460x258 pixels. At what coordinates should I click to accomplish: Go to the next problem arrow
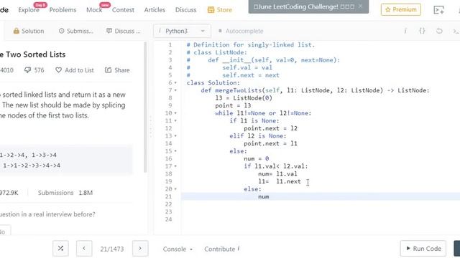click(x=140, y=249)
